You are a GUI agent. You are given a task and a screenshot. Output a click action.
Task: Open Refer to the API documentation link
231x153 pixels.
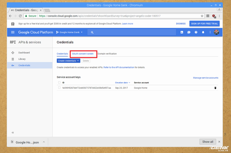click(x=119, y=67)
